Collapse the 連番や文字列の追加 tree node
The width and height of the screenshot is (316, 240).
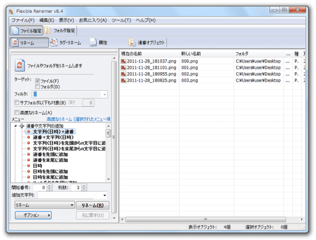point(15,126)
